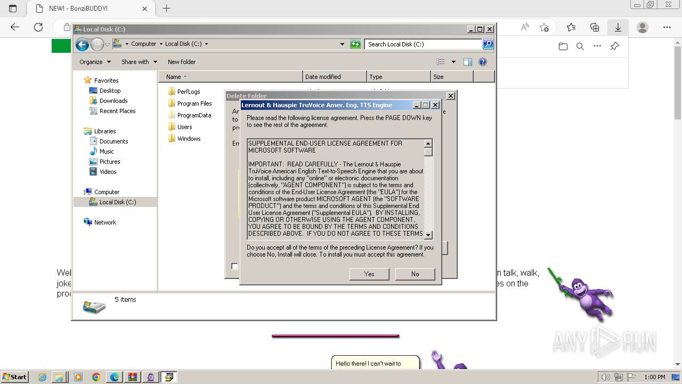Open Windows Media Player from taskbar
682x384 pixels.
pos(78,377)
